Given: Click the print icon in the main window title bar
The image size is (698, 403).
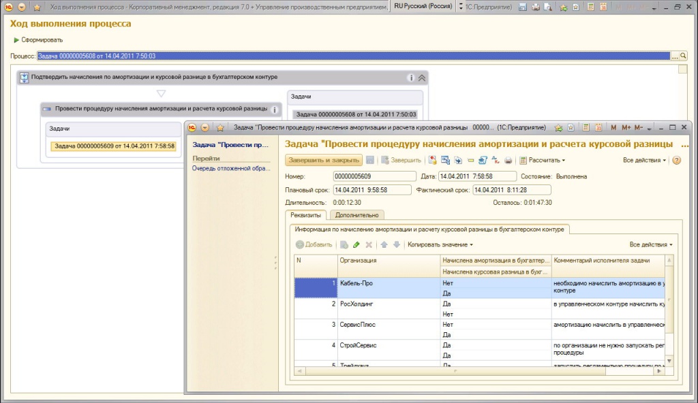Looking at the screenshot, I should click(536, 7).
